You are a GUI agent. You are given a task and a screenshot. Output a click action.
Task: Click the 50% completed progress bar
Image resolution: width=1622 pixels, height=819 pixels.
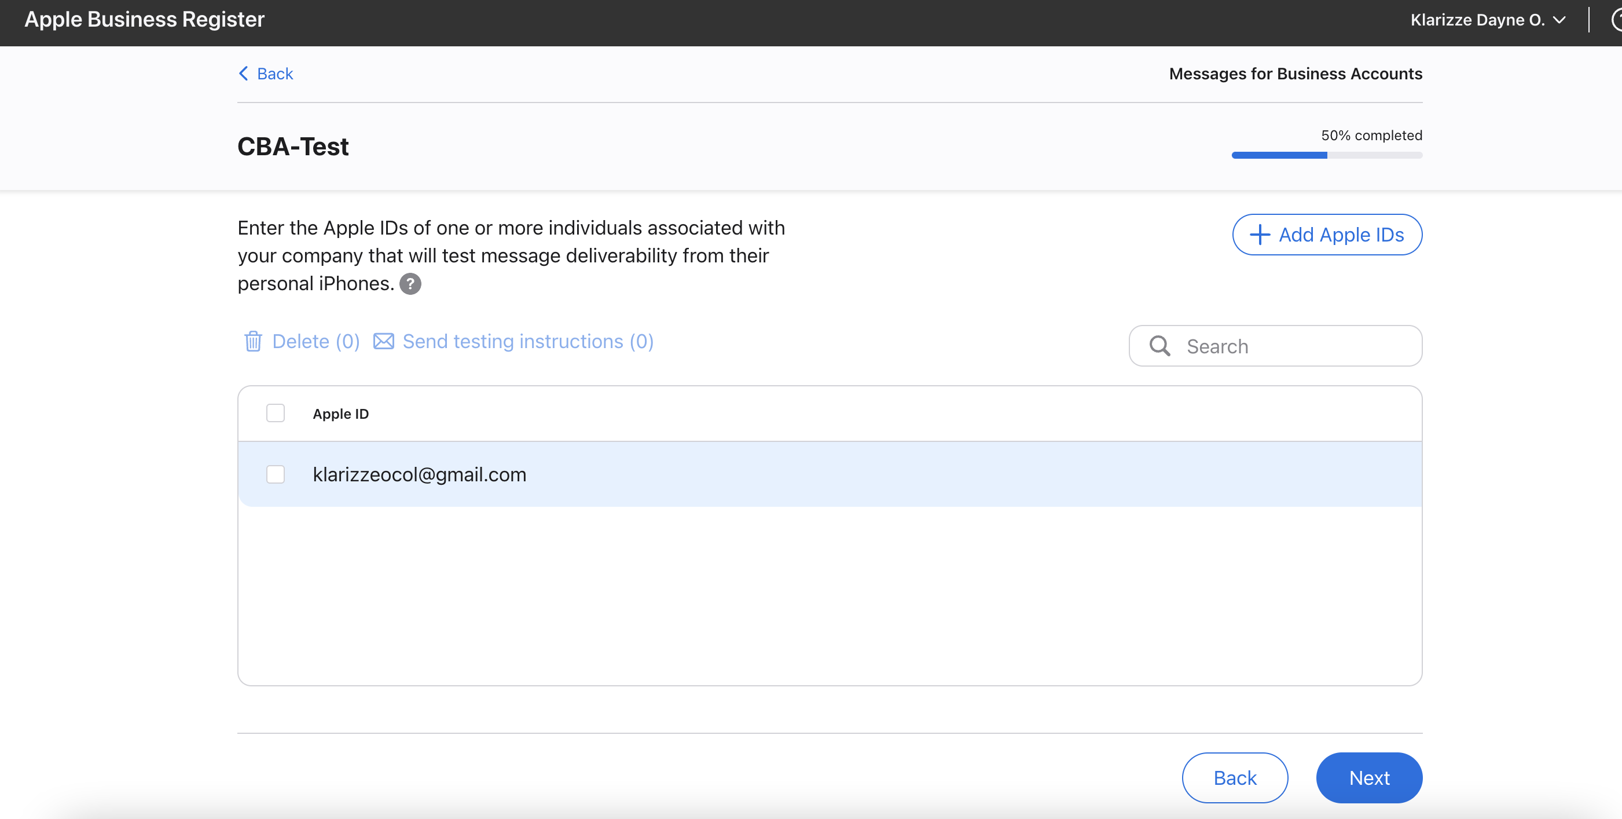(1327, 155)
